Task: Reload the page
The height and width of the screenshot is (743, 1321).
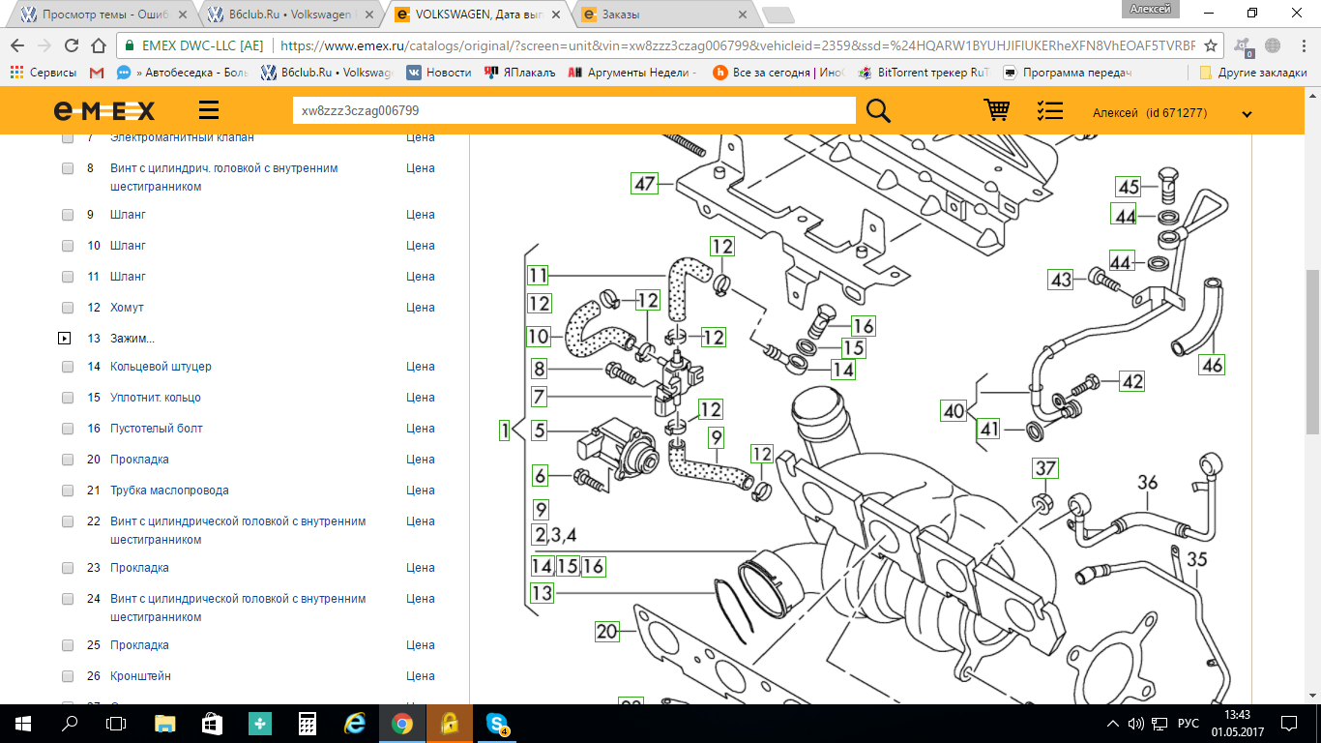Action: point(71,45)
